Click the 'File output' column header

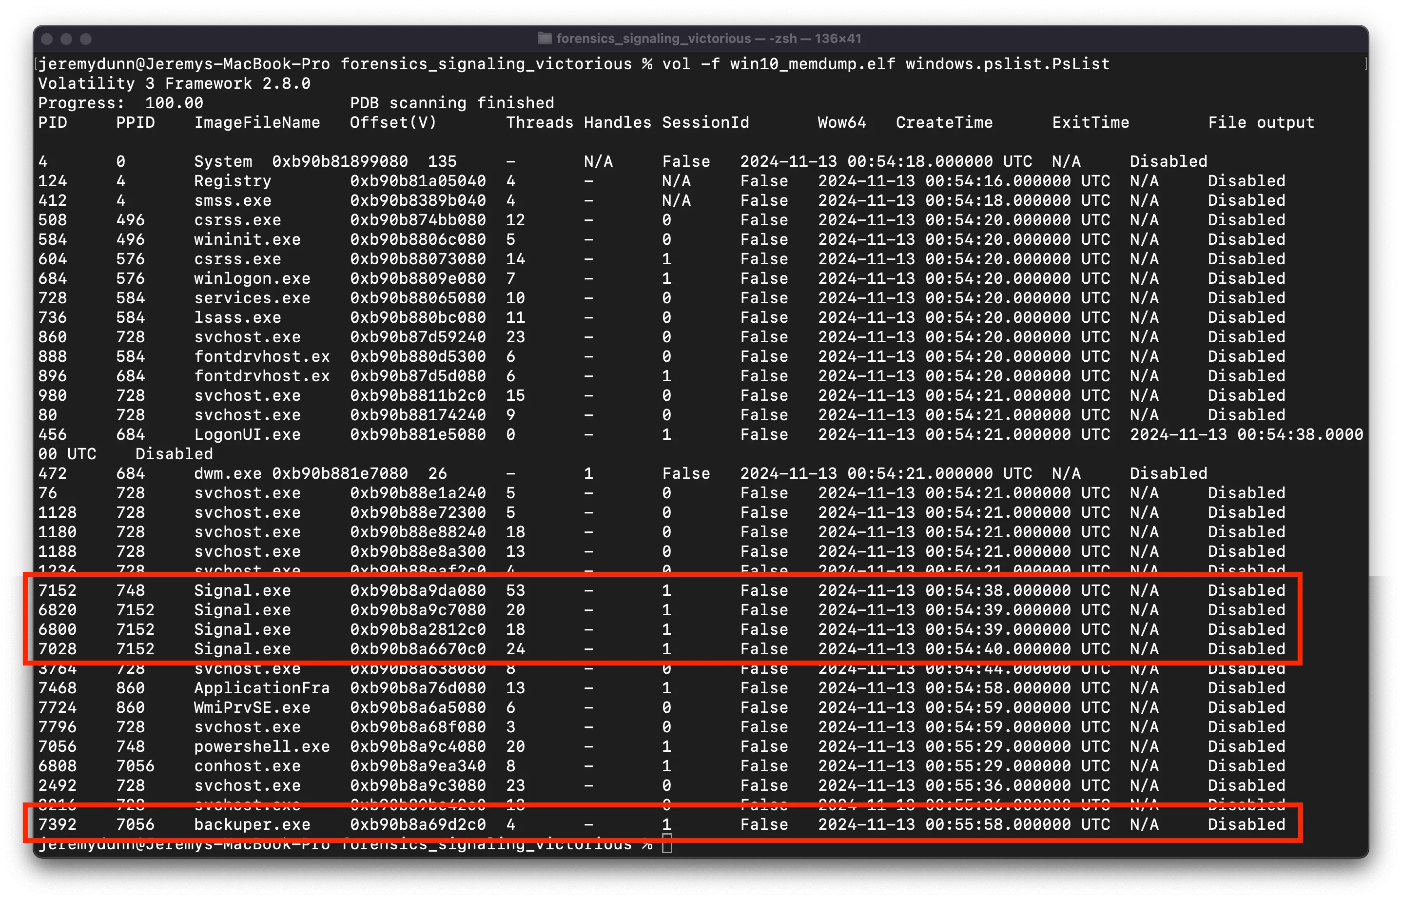point(1261,122)
